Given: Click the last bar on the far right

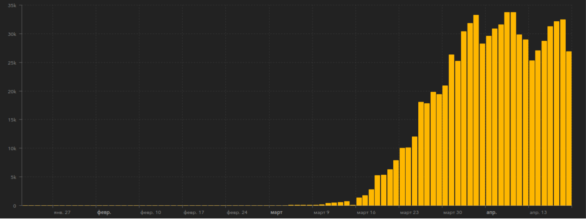Looking at the screenshot, I should point(569,128).
